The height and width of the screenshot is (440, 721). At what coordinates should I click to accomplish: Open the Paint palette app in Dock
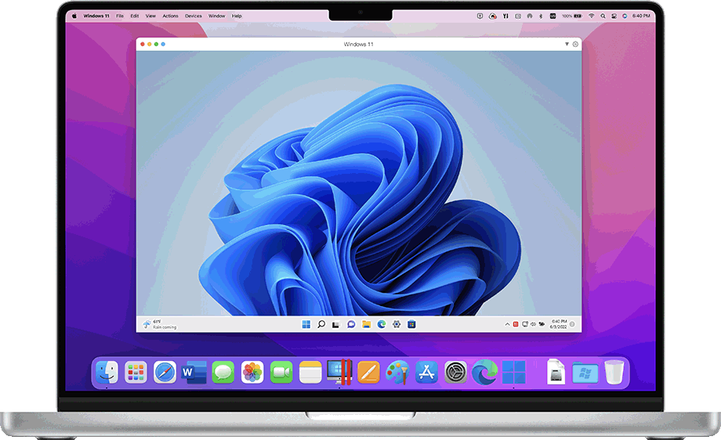tap(397, 372)
